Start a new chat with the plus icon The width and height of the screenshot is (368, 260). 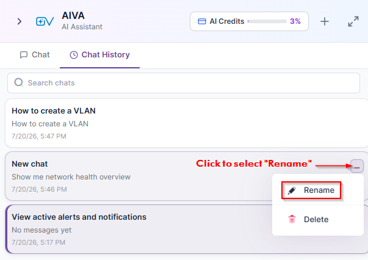click(325, 21)
